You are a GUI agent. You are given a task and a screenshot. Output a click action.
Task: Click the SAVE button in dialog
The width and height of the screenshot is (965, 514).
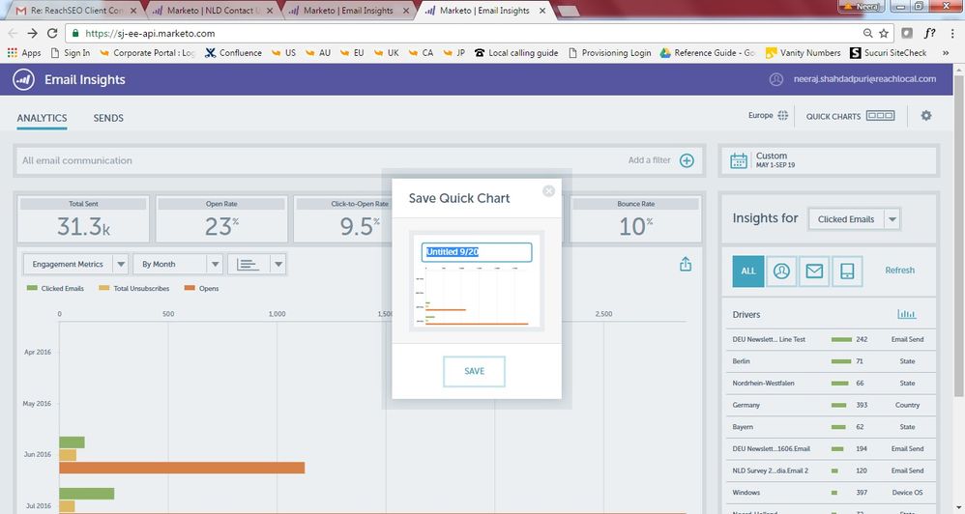474,371
